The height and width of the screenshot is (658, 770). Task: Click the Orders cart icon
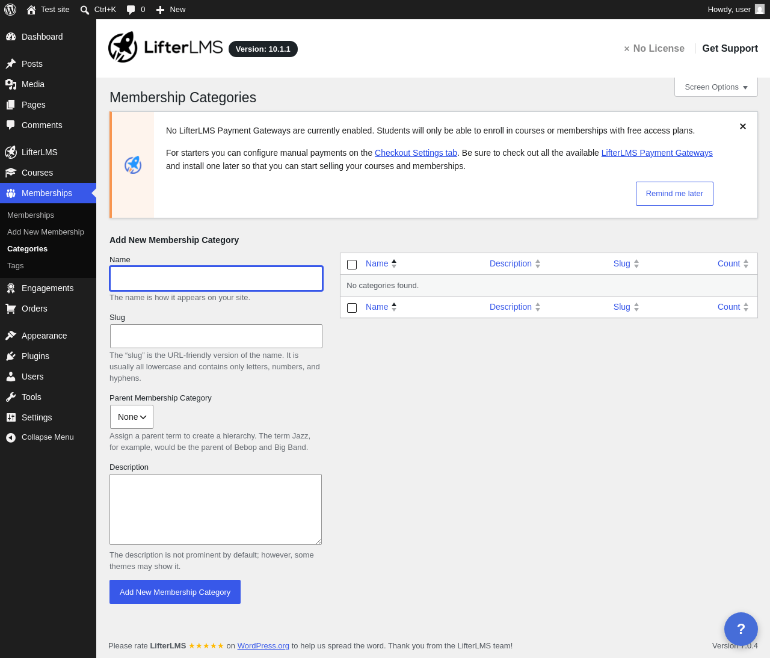point(11,309)
